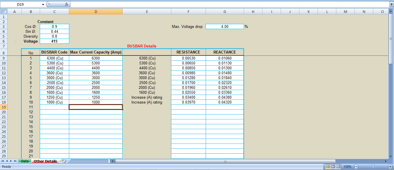Select row 8 header
394x170 pixels.
tap(3, 53)
